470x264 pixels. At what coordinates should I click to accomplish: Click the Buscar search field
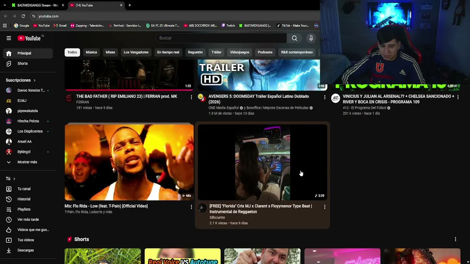(221, 38)
